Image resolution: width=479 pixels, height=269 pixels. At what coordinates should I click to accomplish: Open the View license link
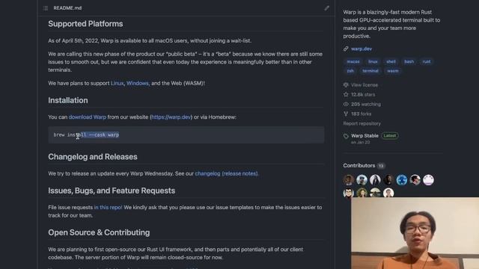tap(364, 84)
